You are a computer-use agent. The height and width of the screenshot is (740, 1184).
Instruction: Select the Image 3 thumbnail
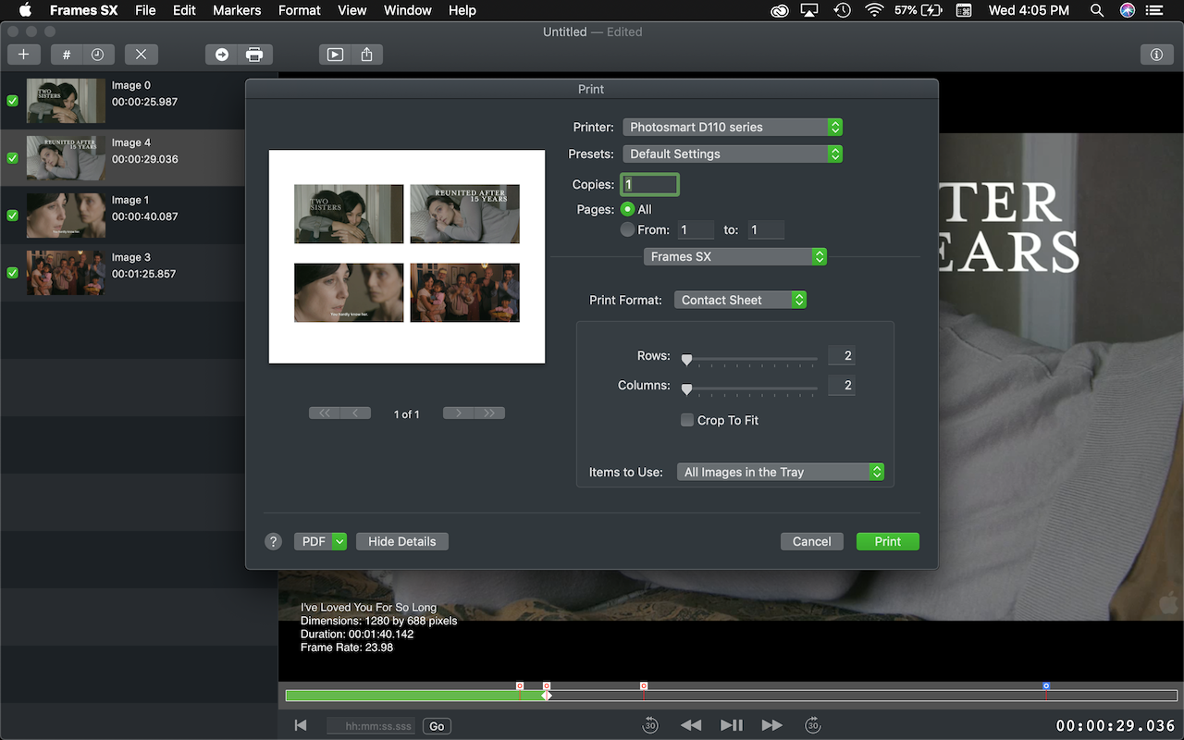pyautogui.click(x=66, y=273)
